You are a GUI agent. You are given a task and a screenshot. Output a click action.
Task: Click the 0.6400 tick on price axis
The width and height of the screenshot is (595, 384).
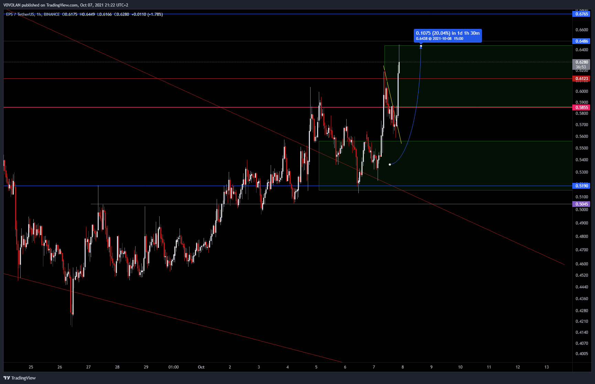point(582,50)
